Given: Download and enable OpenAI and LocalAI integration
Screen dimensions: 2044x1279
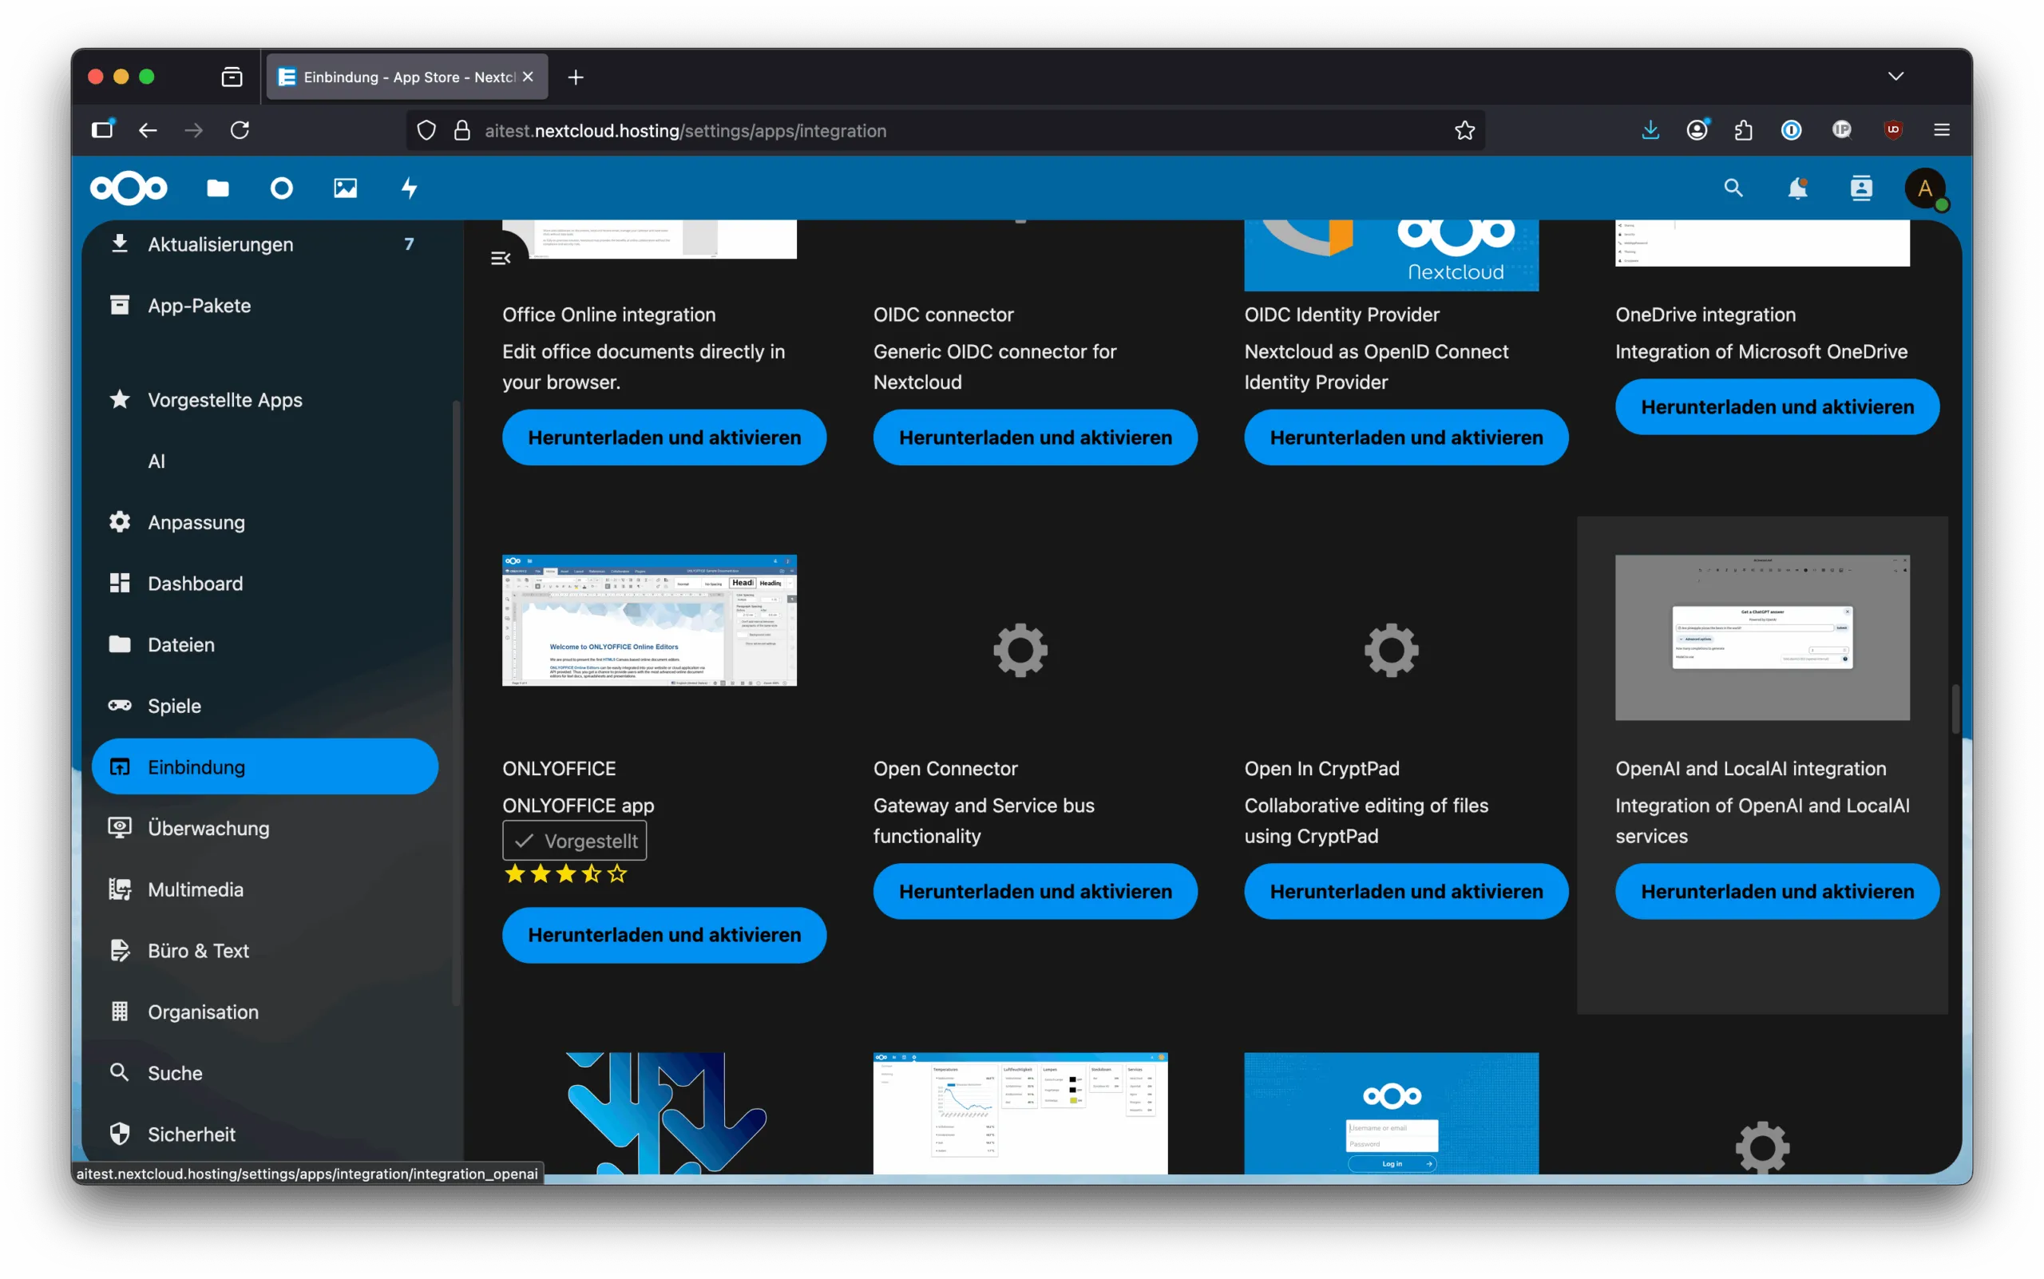Looking at the screenshot, I should click(1777, 891).
